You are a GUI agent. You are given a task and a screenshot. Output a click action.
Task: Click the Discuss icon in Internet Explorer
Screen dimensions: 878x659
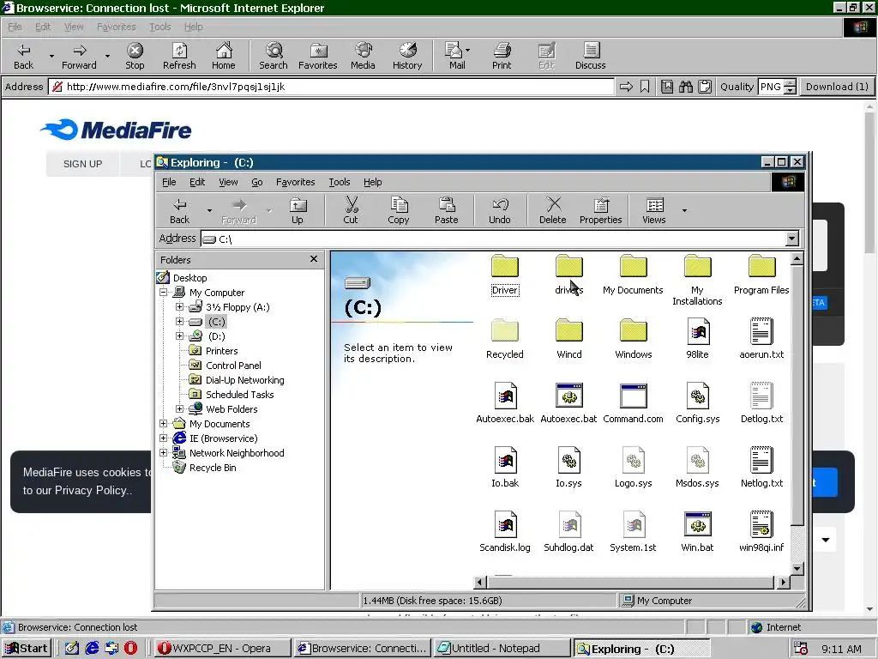point(591,56)
